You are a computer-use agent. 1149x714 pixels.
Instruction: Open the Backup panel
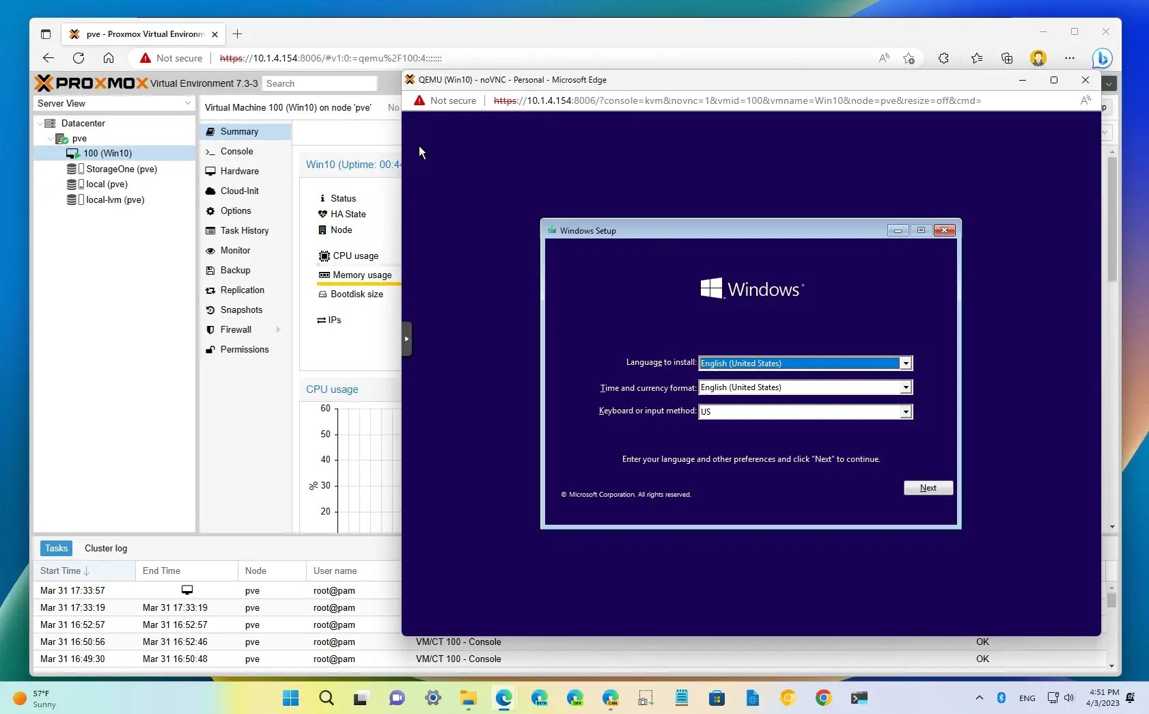[x=235, y=270]
